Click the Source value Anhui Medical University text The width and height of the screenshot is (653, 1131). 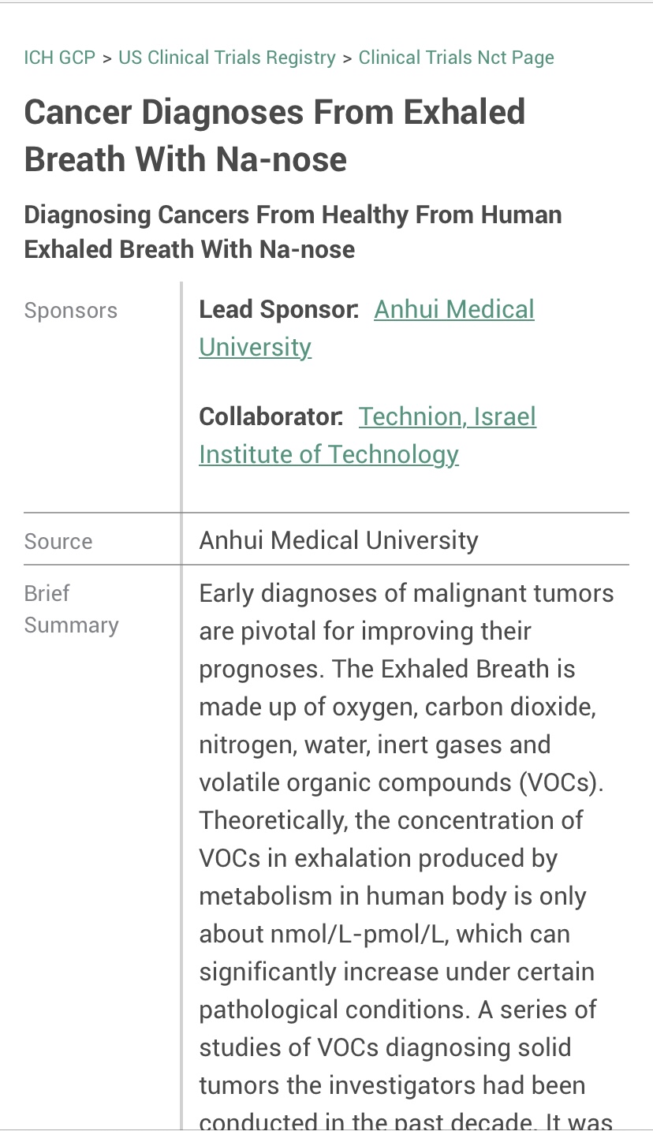click(x=338, y=540)
